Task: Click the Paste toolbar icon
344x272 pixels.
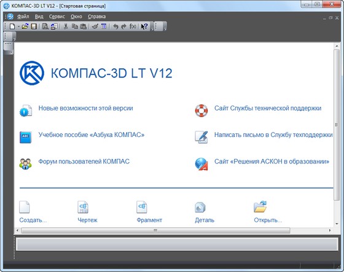Action: coord(83,26)
